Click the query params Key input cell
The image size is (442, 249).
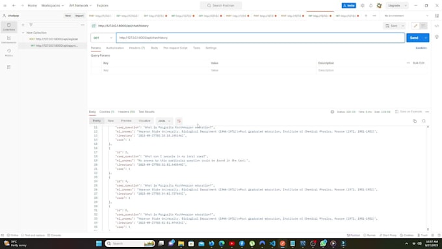pyautogui.click(x=155, y=70)
